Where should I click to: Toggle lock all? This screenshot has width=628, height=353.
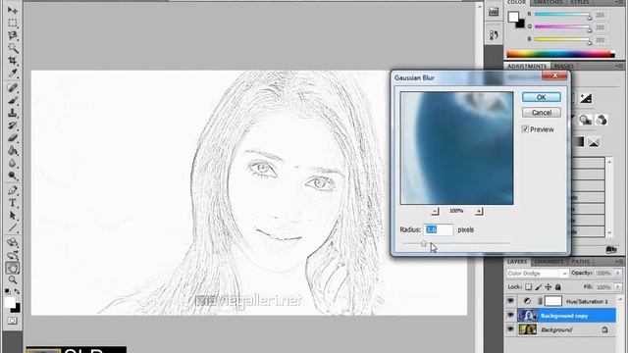point(558,287)
